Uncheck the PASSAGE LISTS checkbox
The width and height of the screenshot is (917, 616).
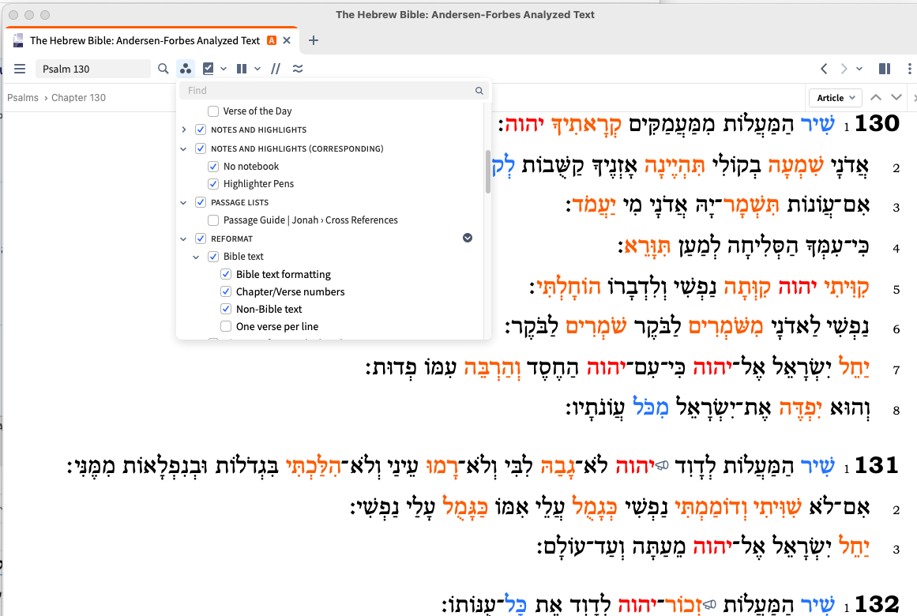tap(201, 202)
